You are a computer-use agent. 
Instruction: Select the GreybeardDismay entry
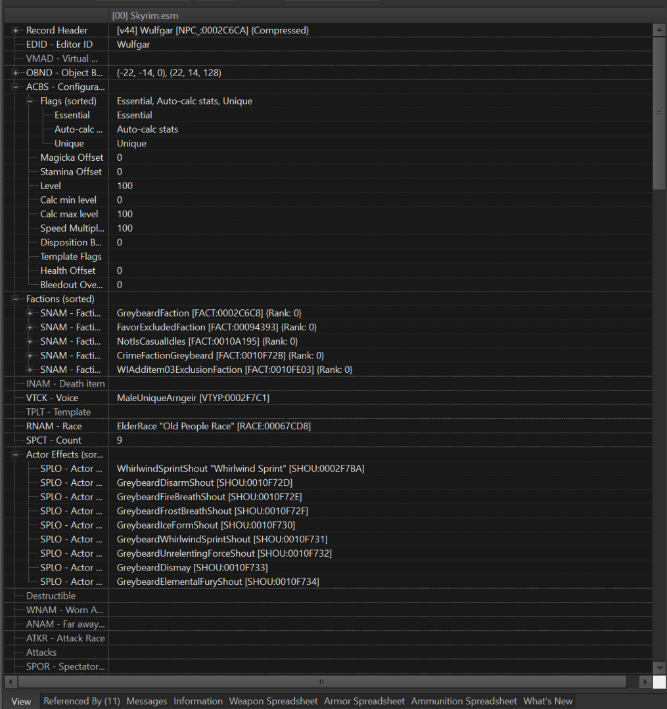tap(193, 567)
